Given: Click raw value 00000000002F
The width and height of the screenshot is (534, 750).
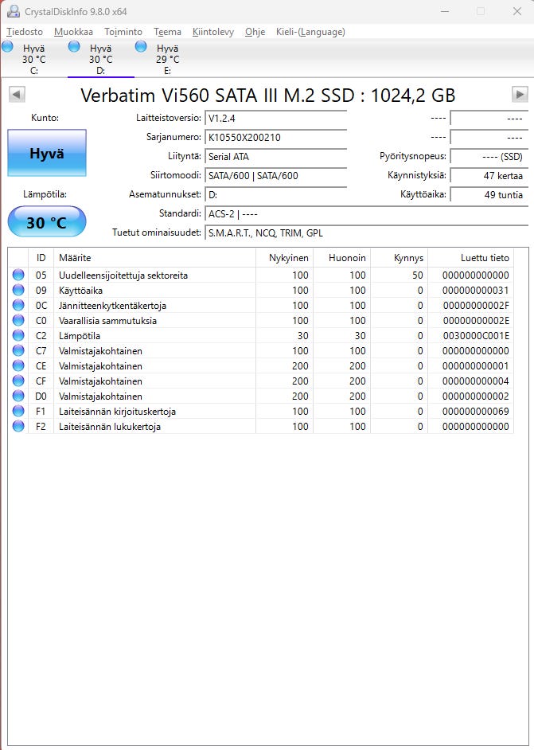Looking at the screenshot, I should point(476,305).
